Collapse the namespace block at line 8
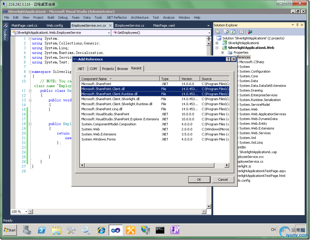Viewport: 310px width, 240px height. [30, 72]
